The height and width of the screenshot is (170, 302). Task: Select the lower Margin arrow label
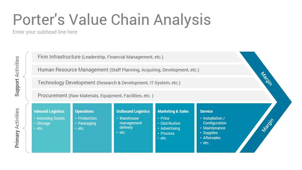click(x=267, y=125)
